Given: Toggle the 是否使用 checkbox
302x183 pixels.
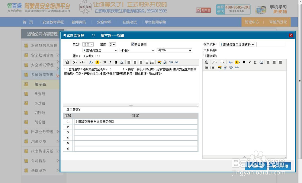Looking at the screenshot, I should coord(133,44).
